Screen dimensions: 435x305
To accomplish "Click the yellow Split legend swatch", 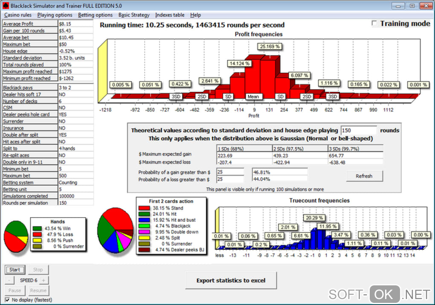I will (144, 238).
